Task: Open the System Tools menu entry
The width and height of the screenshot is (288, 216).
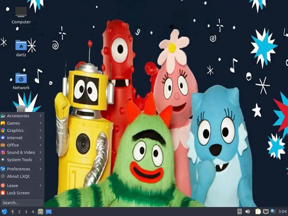Action: pyautogui.click(x=22, y=160)
